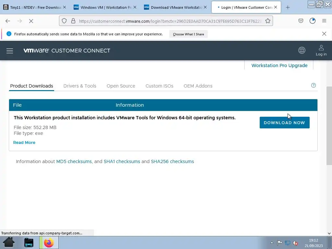332x249 pixels.
Task: Switch to Download VMware Workstation tab
Action: point(176,7)
